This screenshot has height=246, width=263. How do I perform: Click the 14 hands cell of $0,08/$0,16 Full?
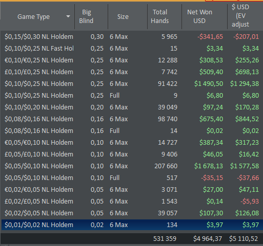(174, 131)
